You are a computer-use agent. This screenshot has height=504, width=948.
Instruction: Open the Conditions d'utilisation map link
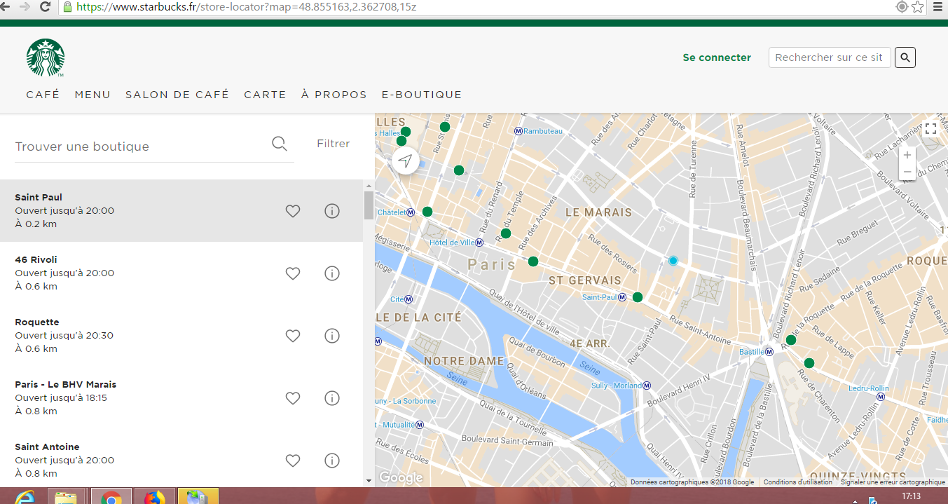(x=798, y=482)
